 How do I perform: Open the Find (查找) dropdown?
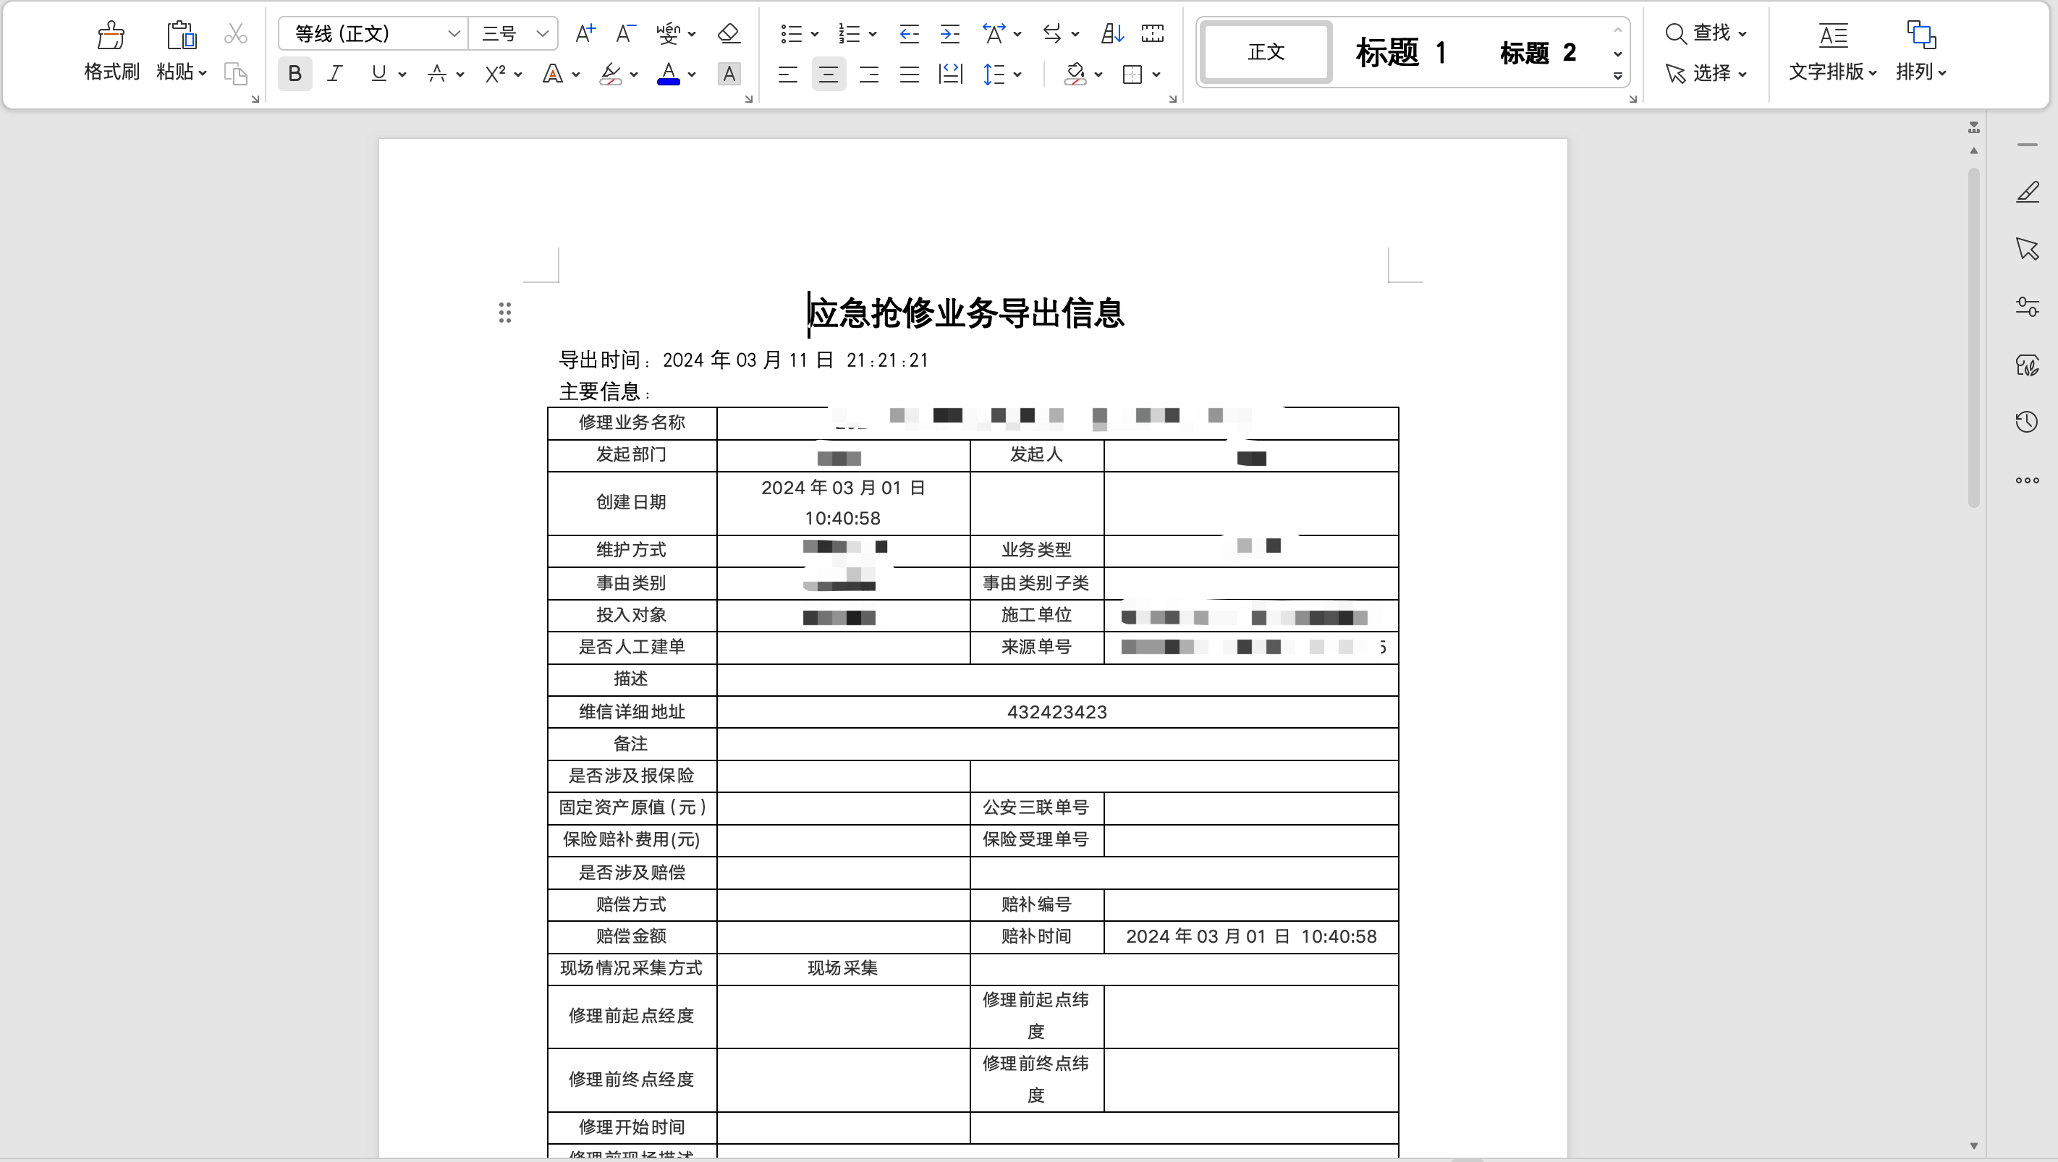coord(1706,33)
